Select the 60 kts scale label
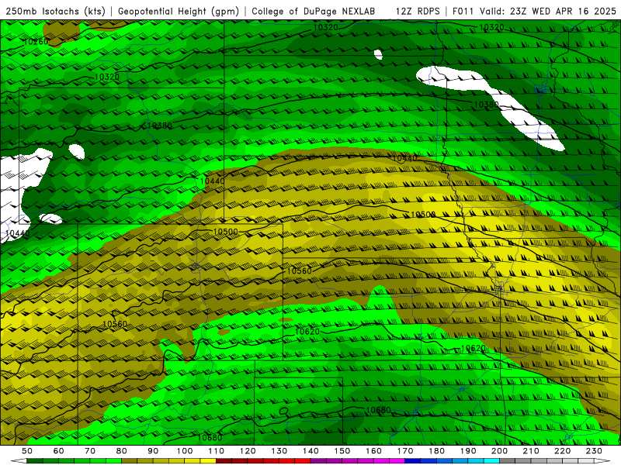 tap(58, 451)
